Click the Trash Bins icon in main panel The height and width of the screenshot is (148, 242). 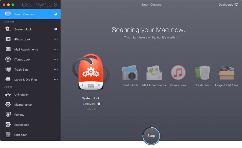pyautogui.click(x=202, y=72)
